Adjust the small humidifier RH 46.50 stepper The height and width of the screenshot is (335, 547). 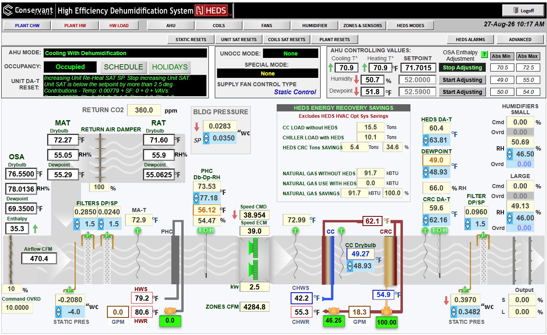pyautogui.click(x=510, y=154)
